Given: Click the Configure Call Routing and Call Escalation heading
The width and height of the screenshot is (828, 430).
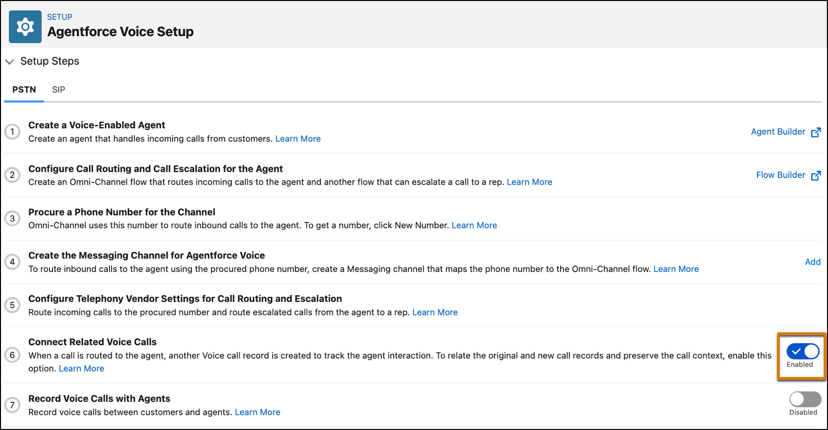Looking at the screenshot, I should coord(156,169).
